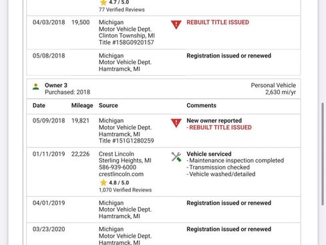Click the Crest Lincoln phone number 586-939-6000
The height and width of the screenshot is (245, 326).
118,167
